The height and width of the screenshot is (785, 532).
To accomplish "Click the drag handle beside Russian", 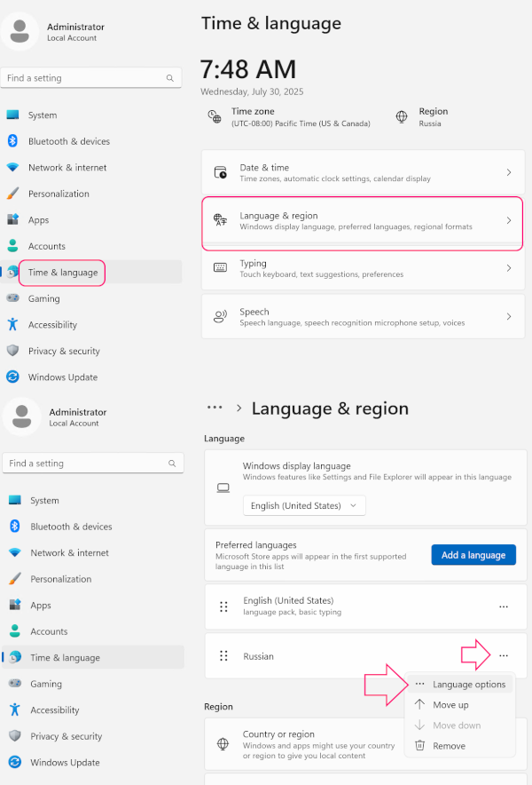I will point(222,655).
